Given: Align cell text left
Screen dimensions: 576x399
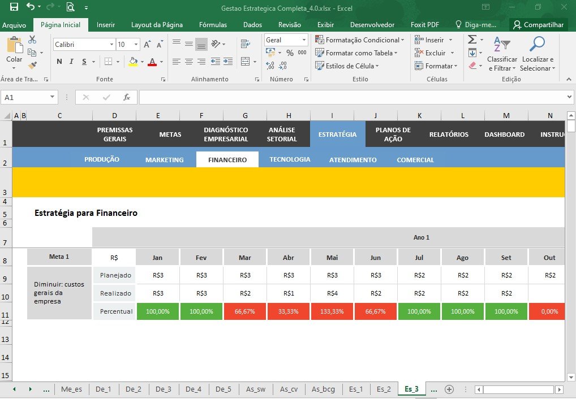Looking at the screenshot, I should point(177,61).
